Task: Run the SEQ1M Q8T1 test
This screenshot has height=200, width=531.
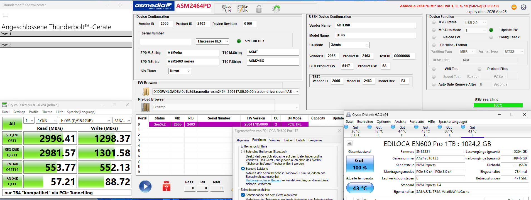Action: tap(12, 138)
